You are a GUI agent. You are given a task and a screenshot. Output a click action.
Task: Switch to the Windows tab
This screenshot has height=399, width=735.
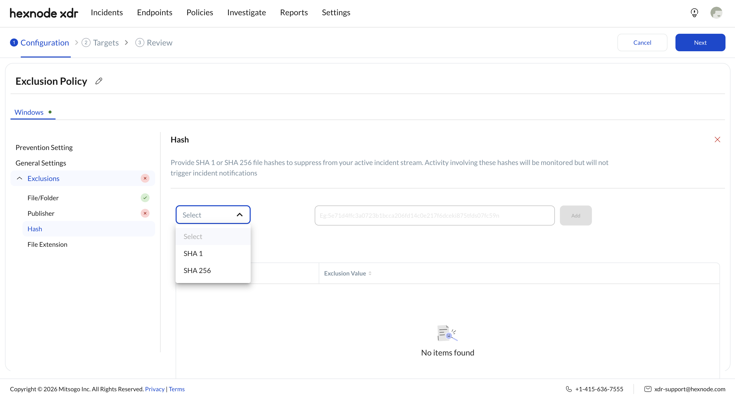point(33,112)
